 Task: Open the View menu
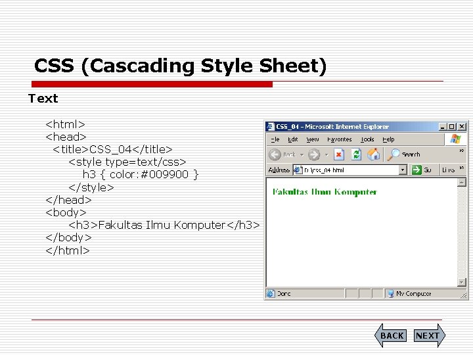(x=313, y=139)
